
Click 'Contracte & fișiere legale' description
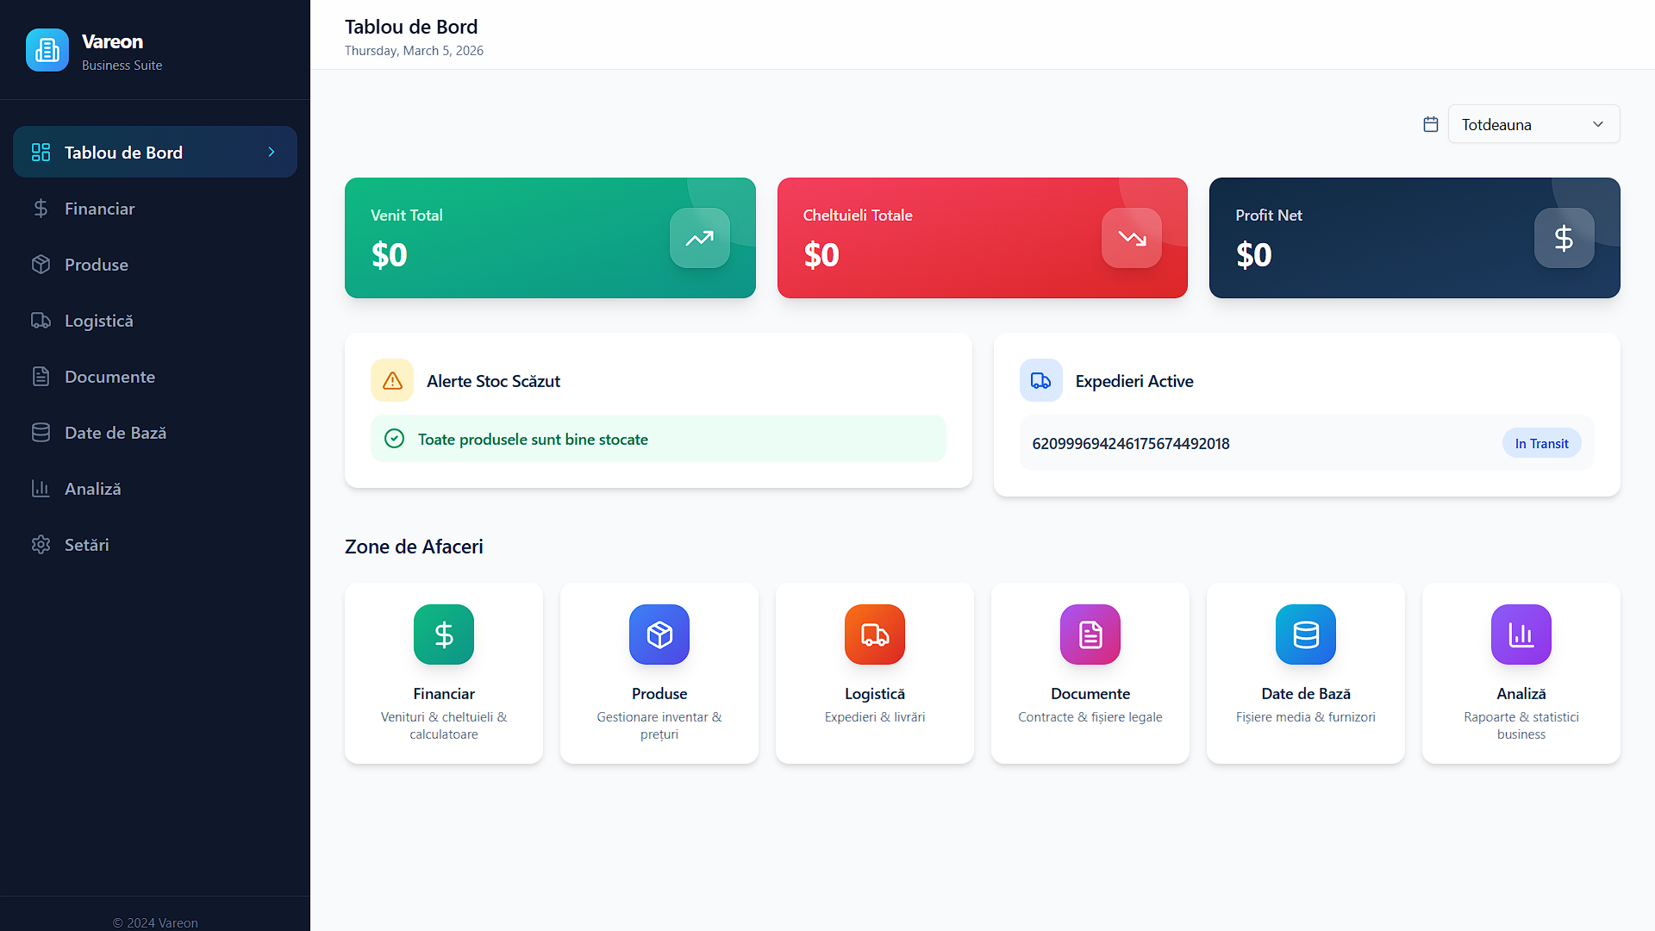(x=1090, y=717)
